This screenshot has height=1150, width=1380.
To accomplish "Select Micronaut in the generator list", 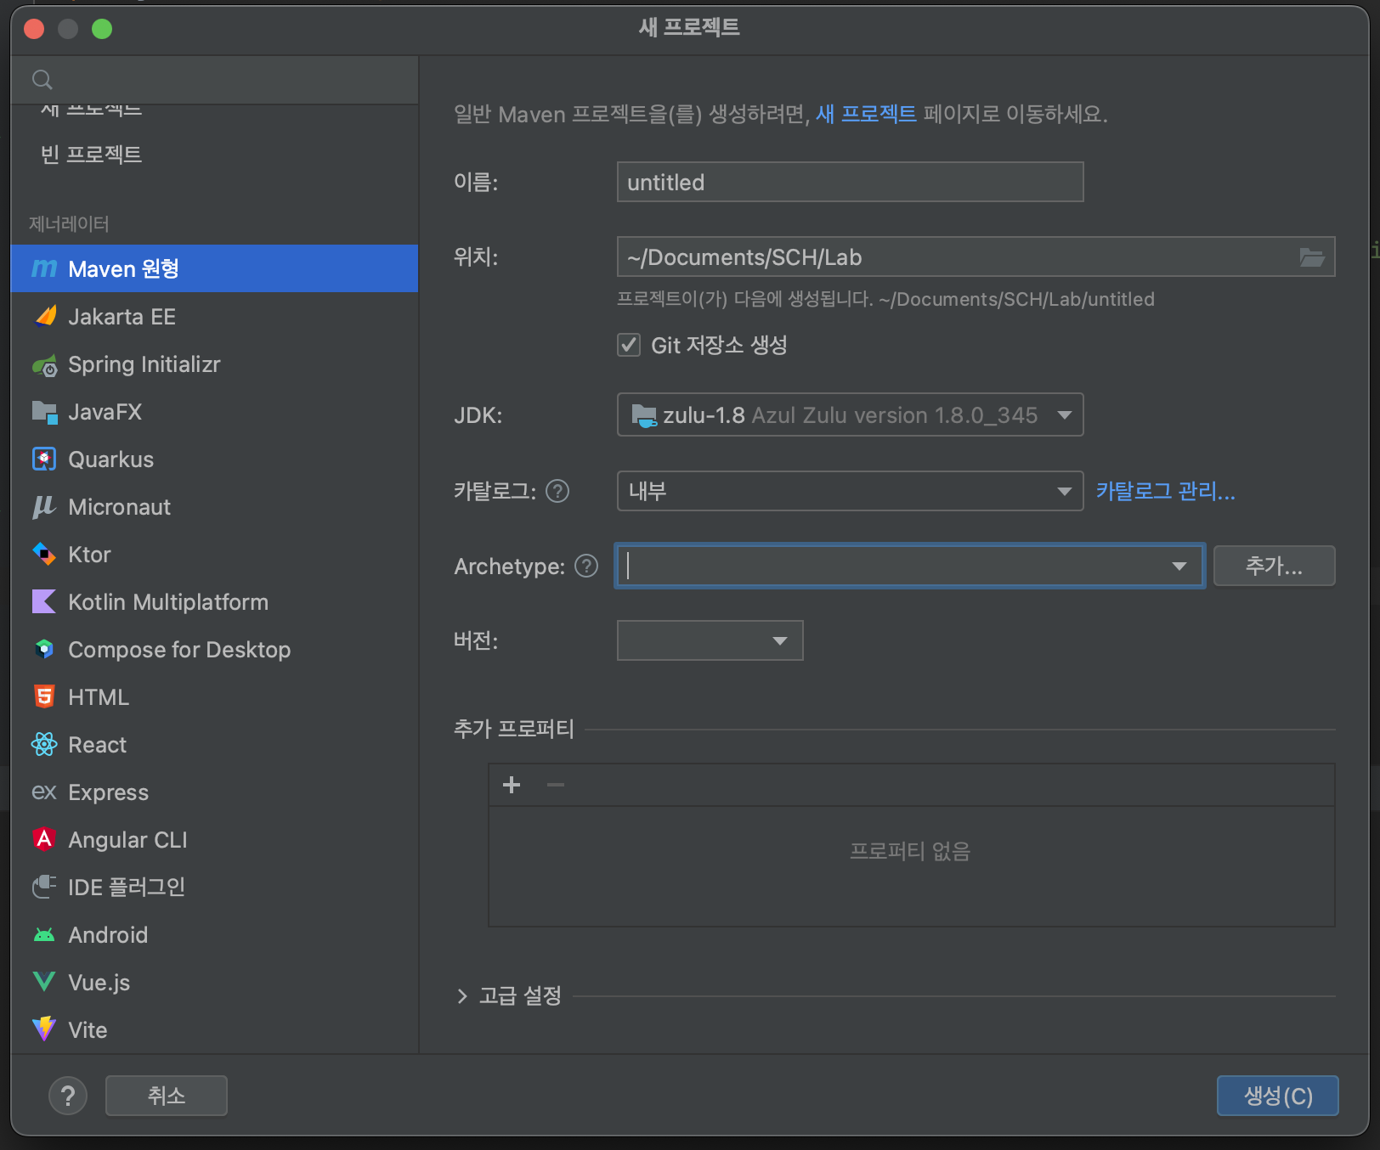I will (x=214, y=507).
